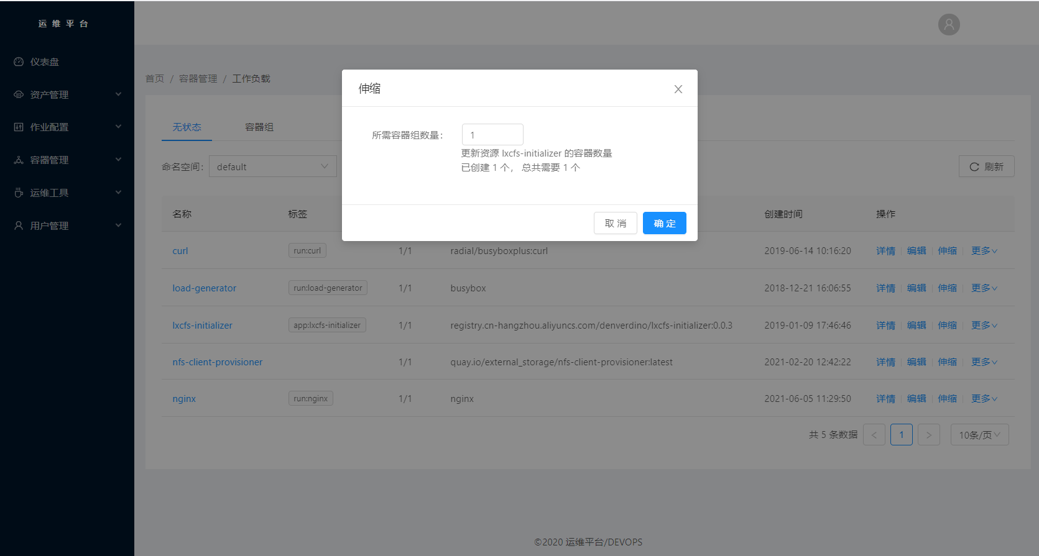
Task: Click the container management icon beside 容器管理
Action: [19, 160]
